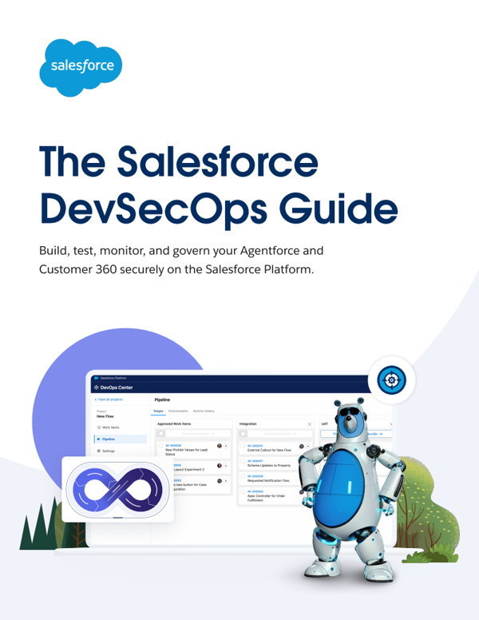Click the 'Integration' column heading

[247, 424]
